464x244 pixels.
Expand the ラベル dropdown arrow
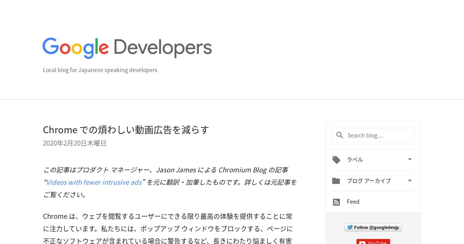coord(410,159)
